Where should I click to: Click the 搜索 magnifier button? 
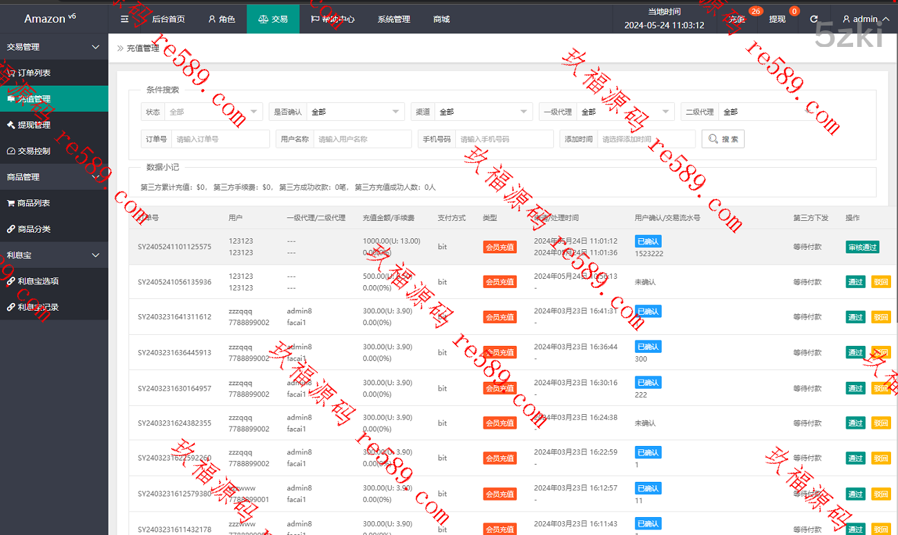[723, 139]
